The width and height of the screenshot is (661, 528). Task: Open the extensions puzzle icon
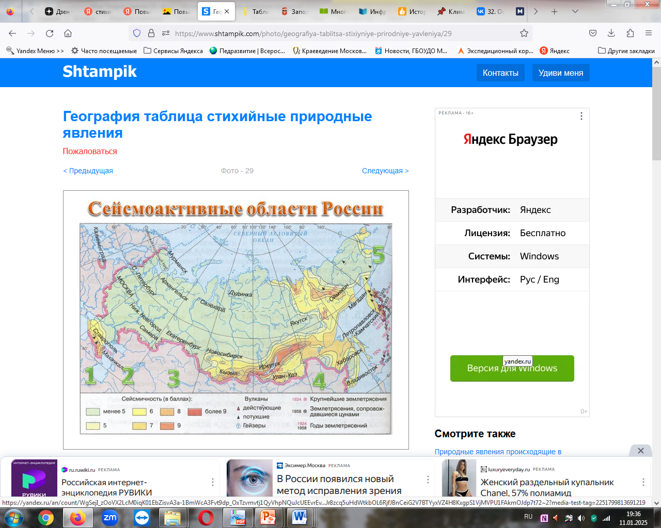pyautogui.click(x=630, y=33)
